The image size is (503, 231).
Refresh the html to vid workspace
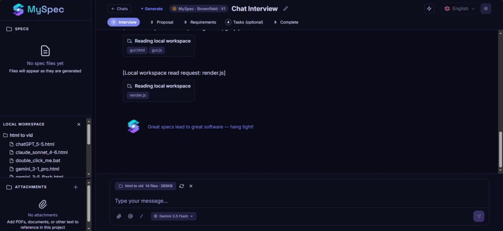point(181,186)
